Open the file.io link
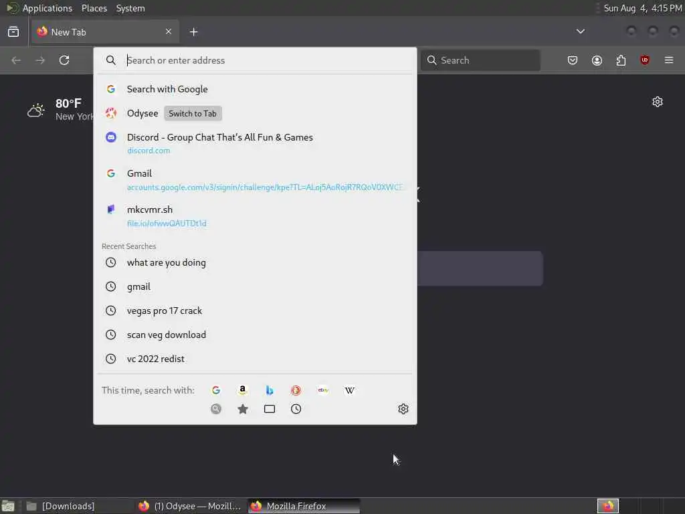This screenshot has height=514, width=685. point(167,224)
